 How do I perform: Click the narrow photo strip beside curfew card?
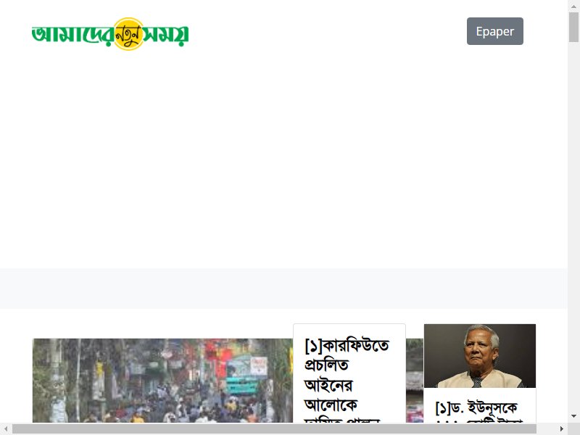[415, 380]
